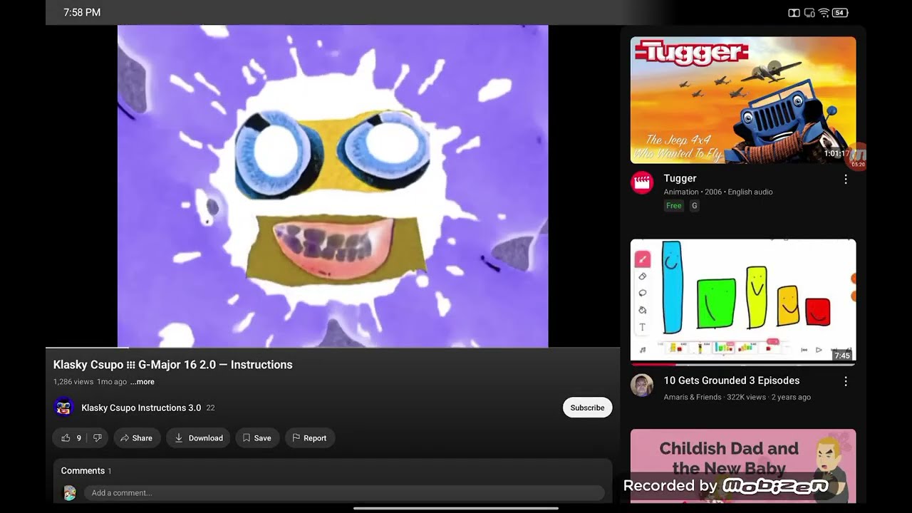Open options menu for Tugger
Screen dimensions: 912x513
pos(846,180)
